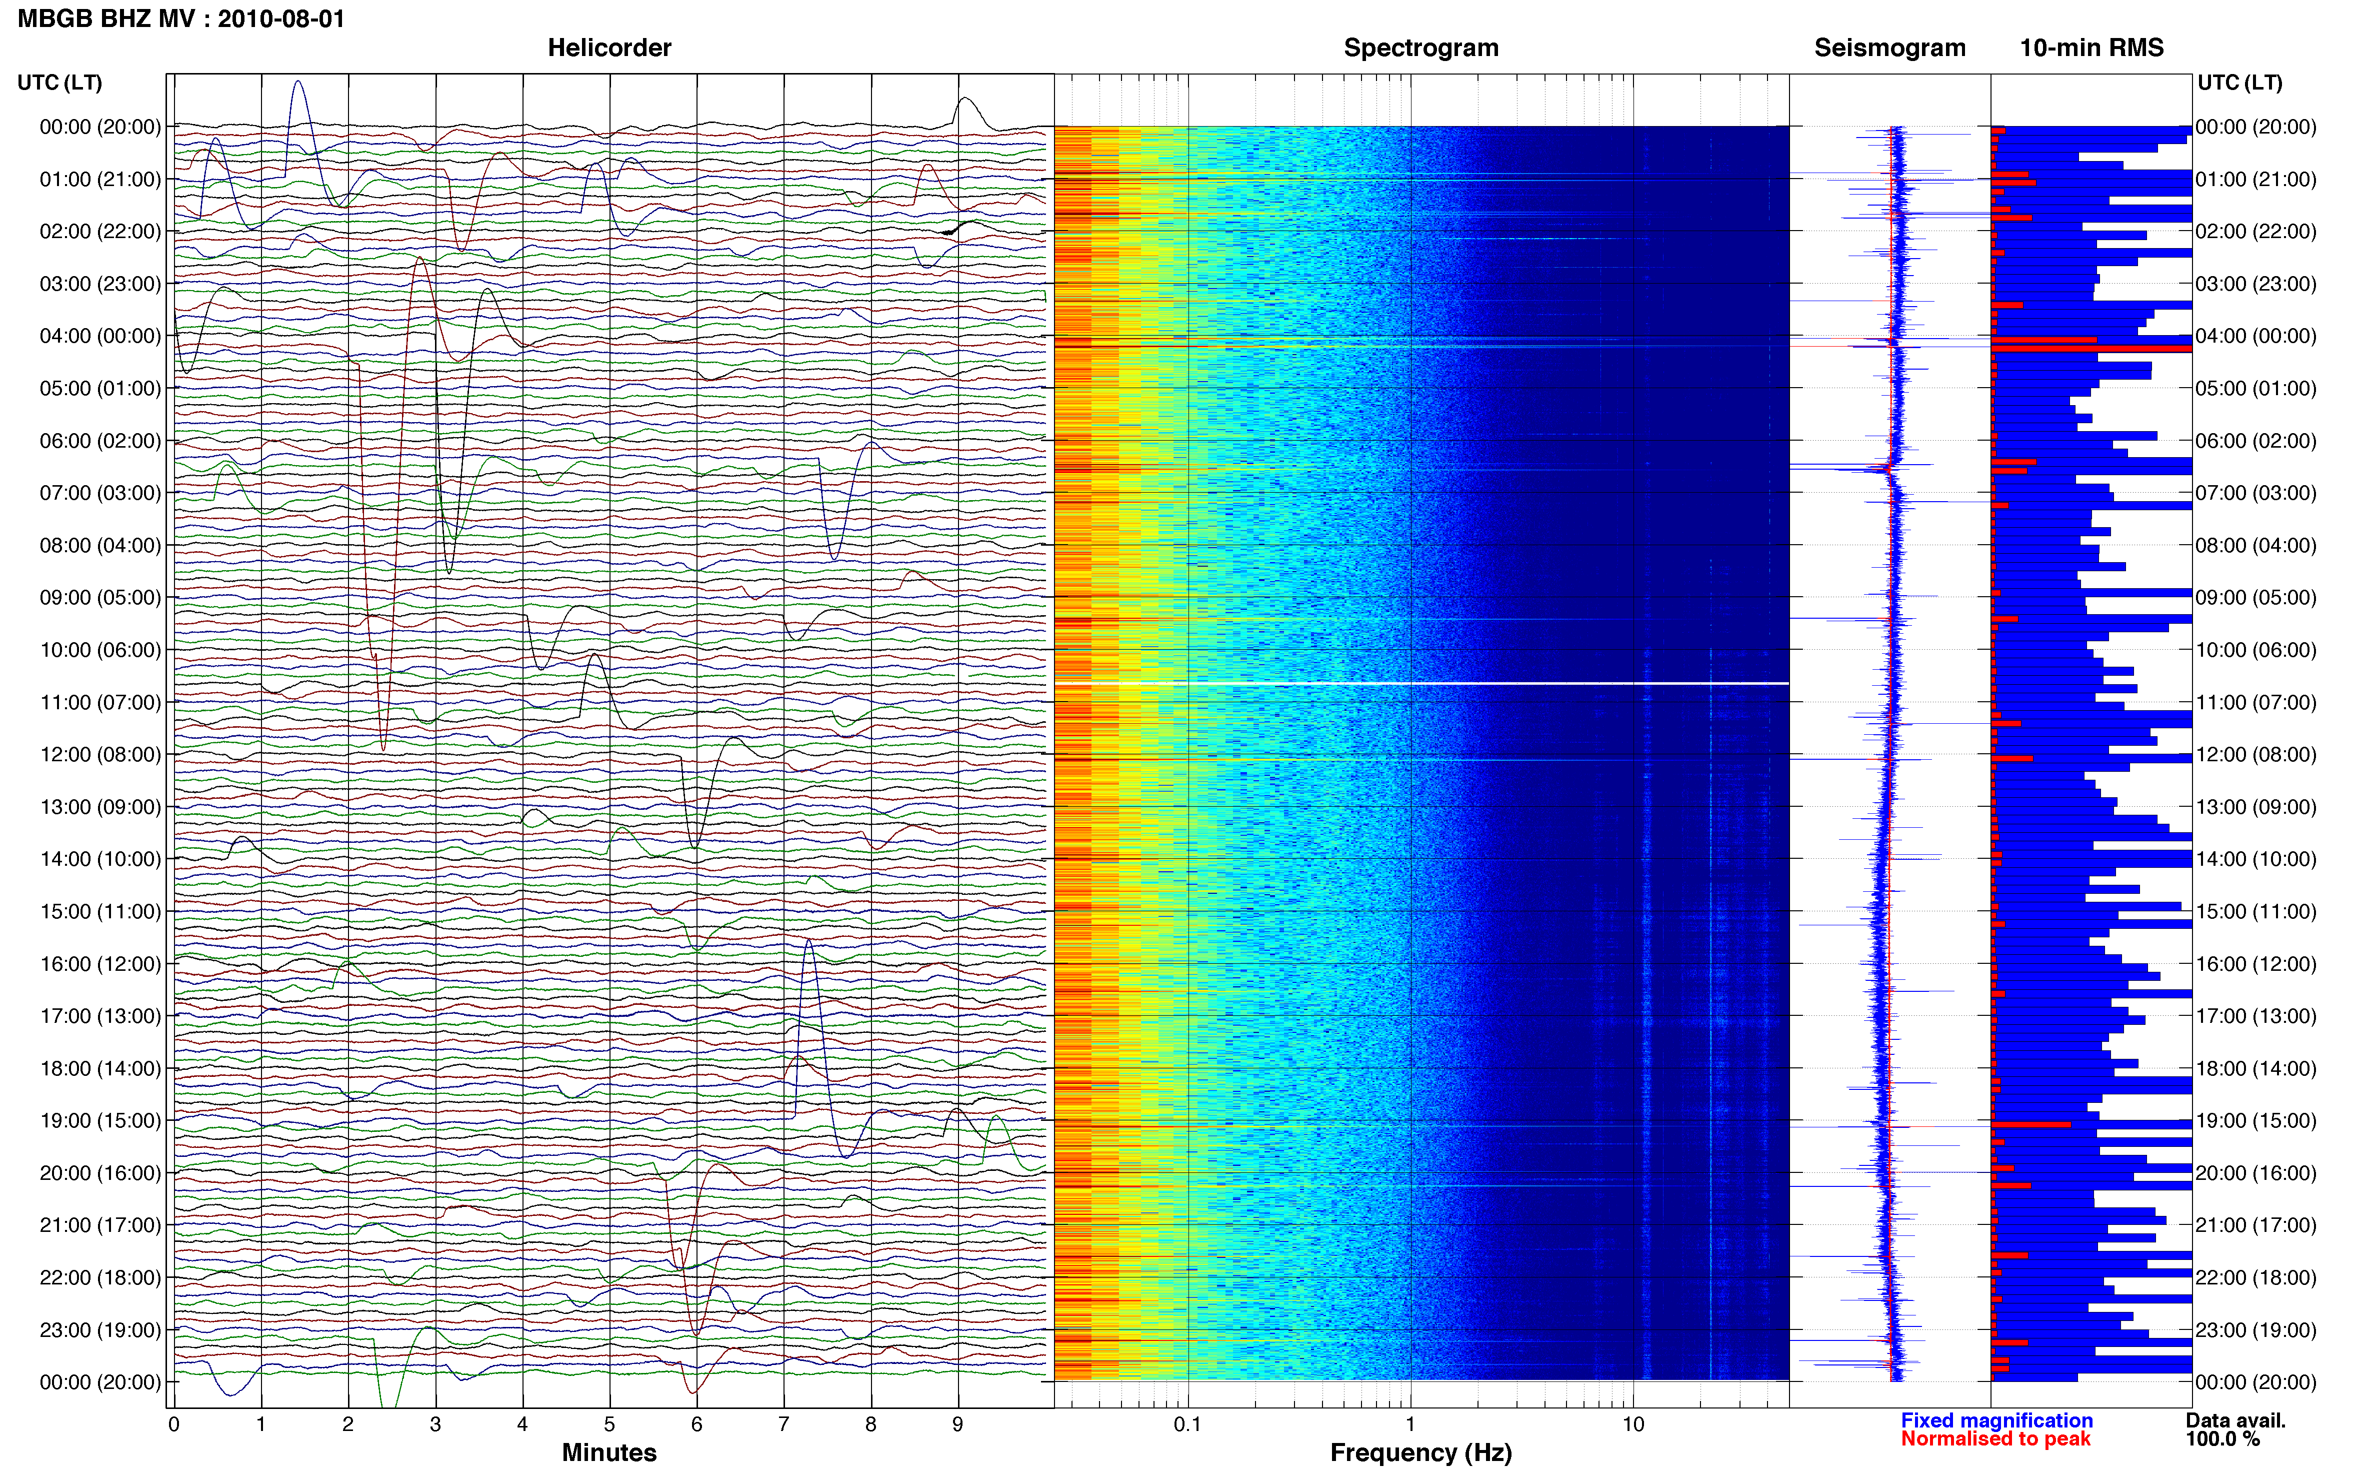Click the 'Minutes' x-axis label

pyautogui.click(x=609, y=1452)
